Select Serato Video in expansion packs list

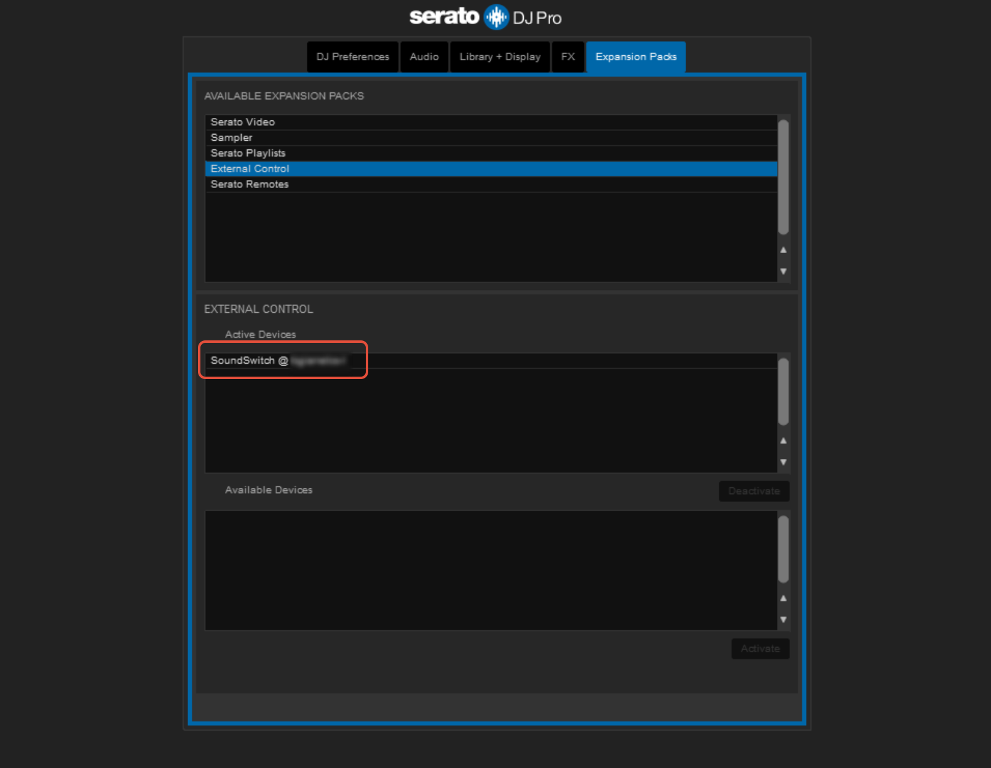coord(491,122)
